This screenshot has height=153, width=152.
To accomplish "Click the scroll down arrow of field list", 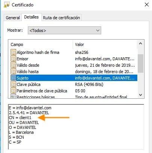I will [141, 95].
